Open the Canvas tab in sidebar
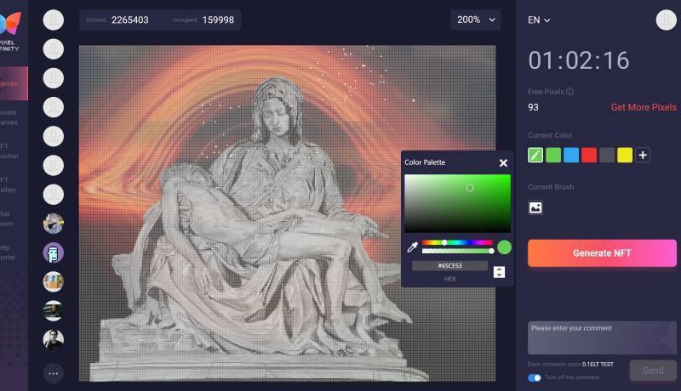 coord(14,83)
